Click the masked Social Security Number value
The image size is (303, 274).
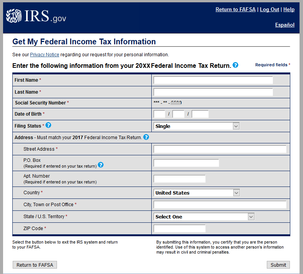167,103
